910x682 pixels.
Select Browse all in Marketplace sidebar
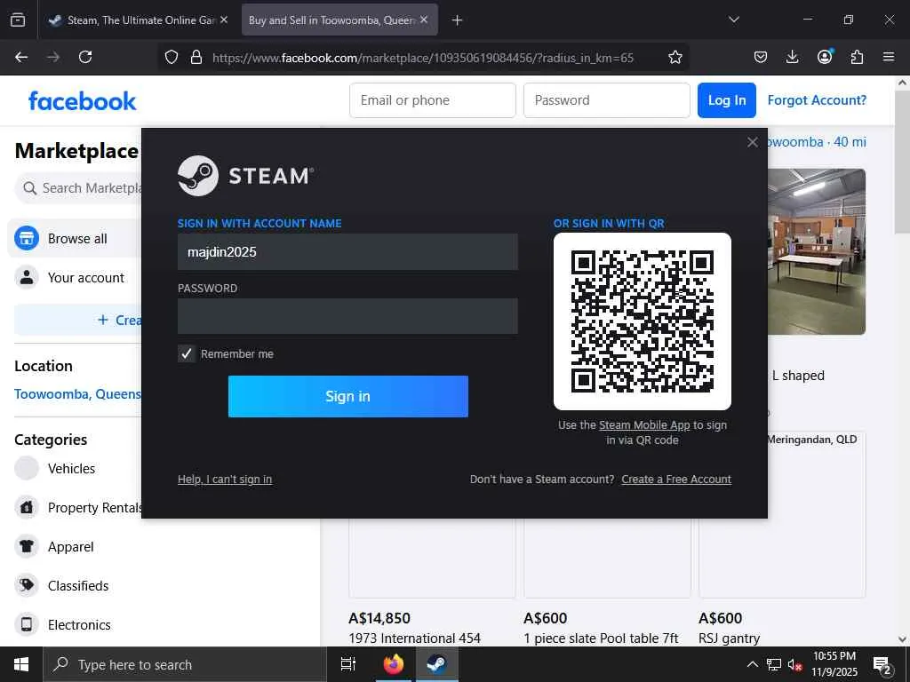76,238
